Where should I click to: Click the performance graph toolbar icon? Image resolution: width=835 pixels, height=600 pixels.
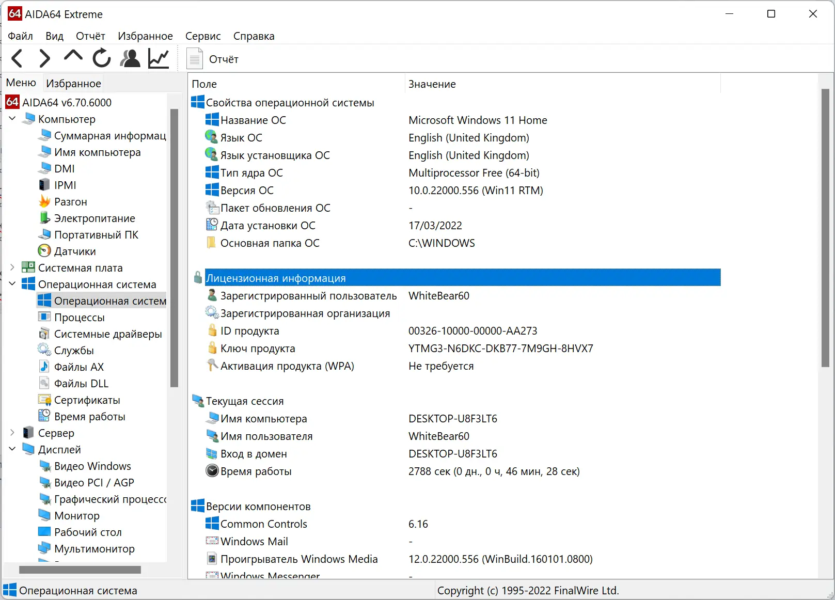(x=157, y=58)
